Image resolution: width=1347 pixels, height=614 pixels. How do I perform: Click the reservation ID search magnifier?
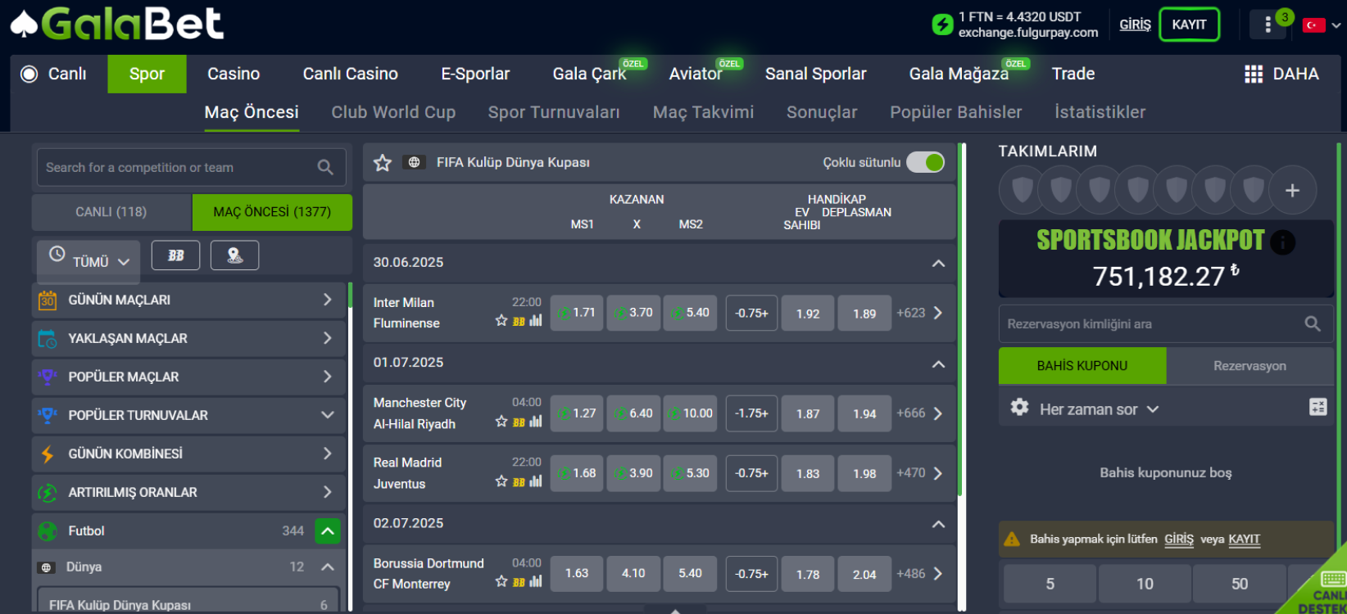(1313, 324)
